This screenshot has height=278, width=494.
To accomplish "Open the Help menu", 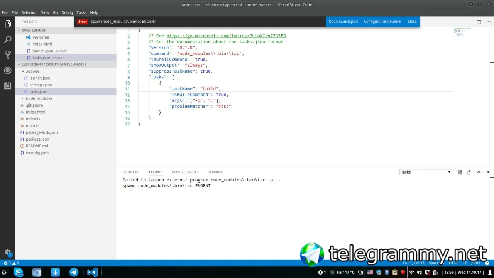I will [x=94, y=12].
